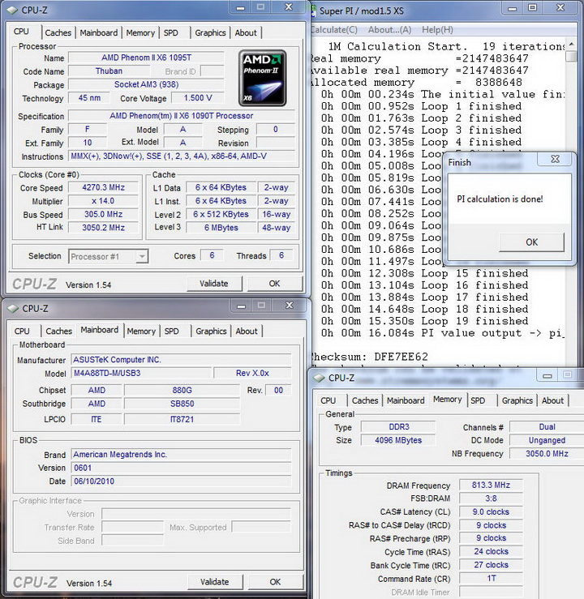Click the Core Speed value 4270.3 MHz
584x599 pixels.
(x=103, y=187)
